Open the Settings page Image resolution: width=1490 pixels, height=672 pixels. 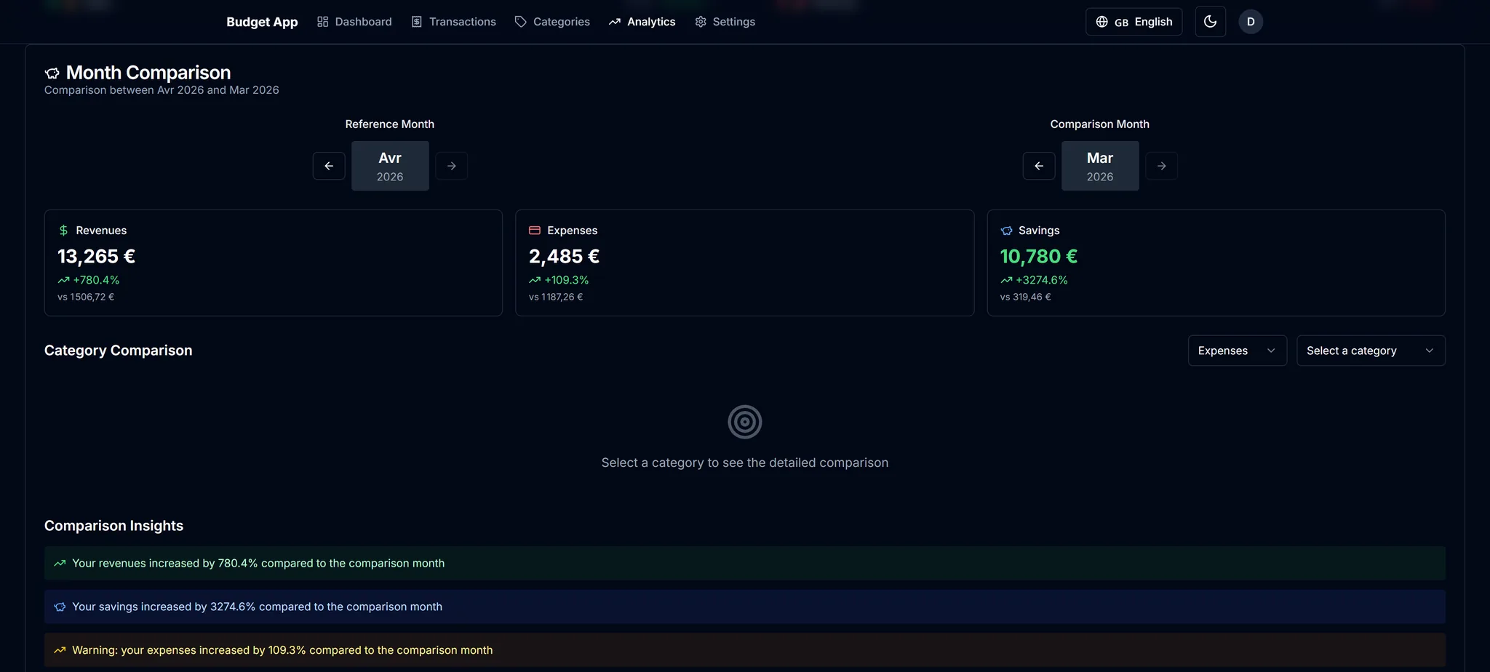click(x=725, y=22)
